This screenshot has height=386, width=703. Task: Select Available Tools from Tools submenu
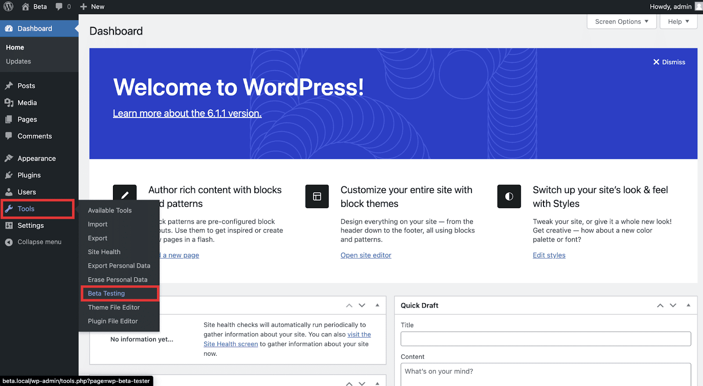(109, 210)
